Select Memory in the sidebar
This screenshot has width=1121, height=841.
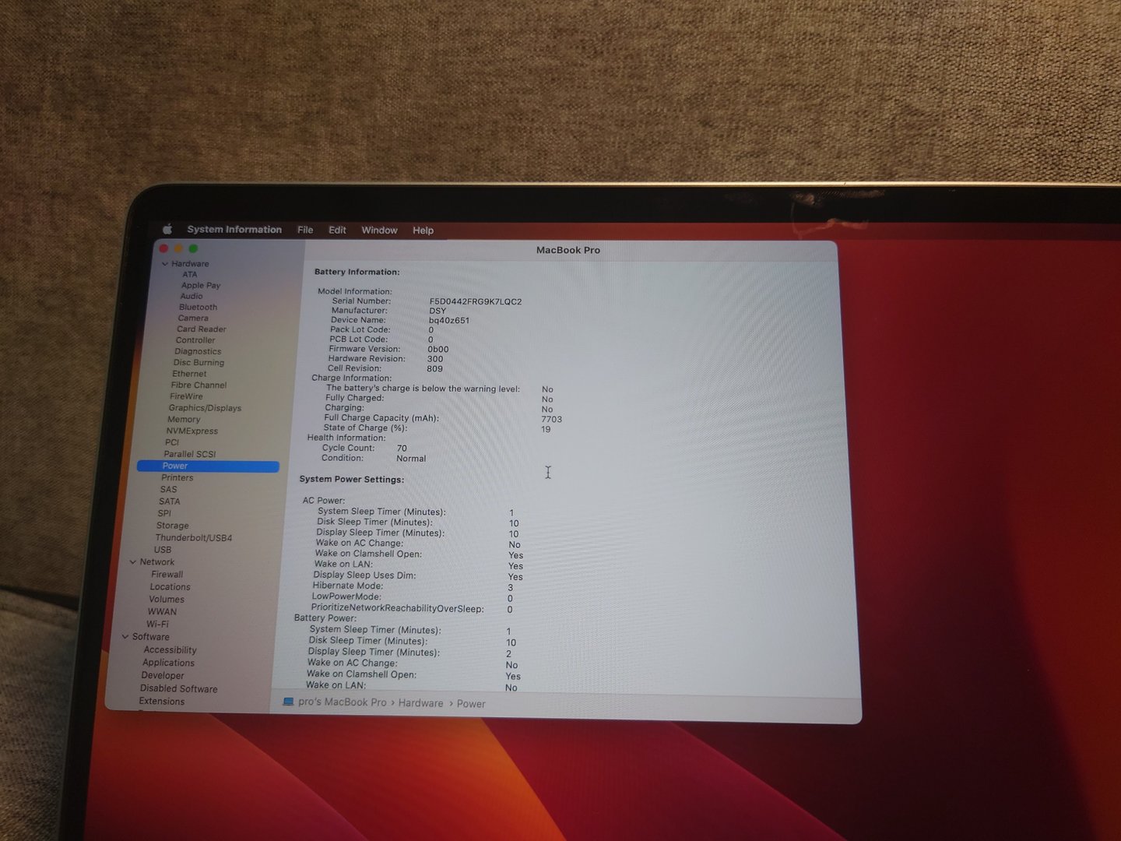tap(184, 420)
